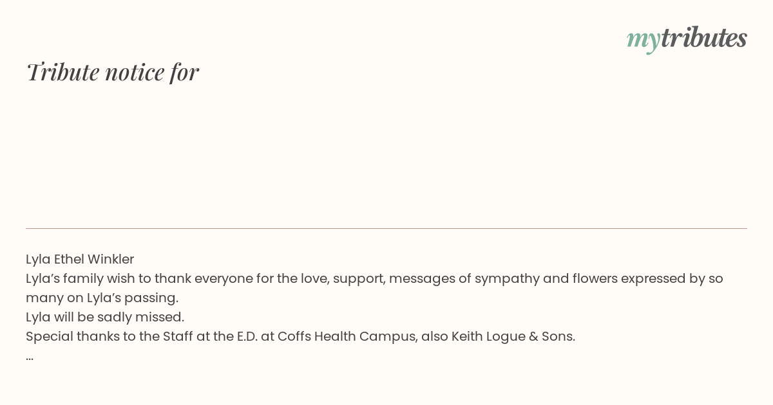Click the name Lyla Ethel Winkler
Viewport: 773px width, 405px height.
pyautogui.click(x=80, y=259)
